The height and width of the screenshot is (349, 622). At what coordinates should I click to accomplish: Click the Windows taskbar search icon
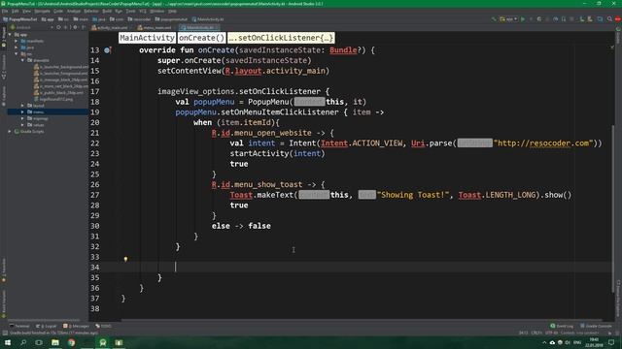point(23,342)
